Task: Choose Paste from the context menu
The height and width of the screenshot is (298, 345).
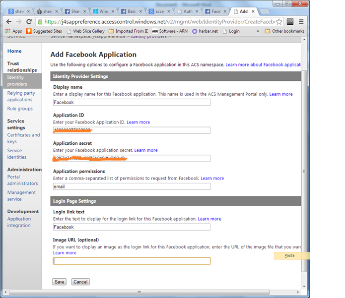Action: coord(292,255)
